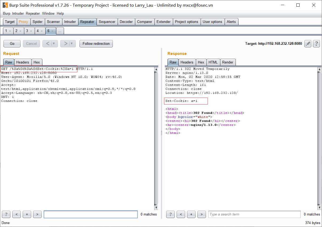Close Repeater tab 3 with its x
322x227 pixels.
pos(31,31)
